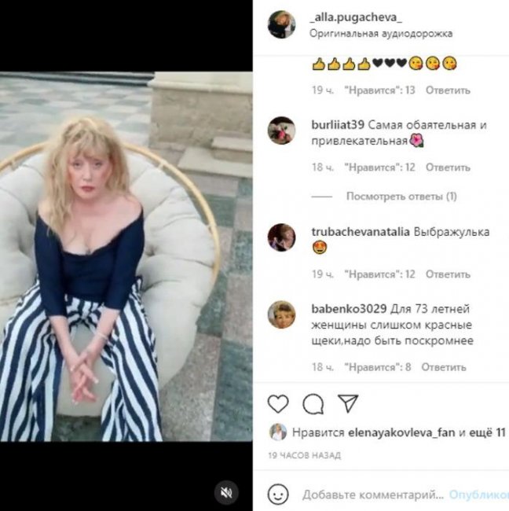The image size is (509, 511).
Task: Unmute the video using the speaker icon
Action: [226, 492]
